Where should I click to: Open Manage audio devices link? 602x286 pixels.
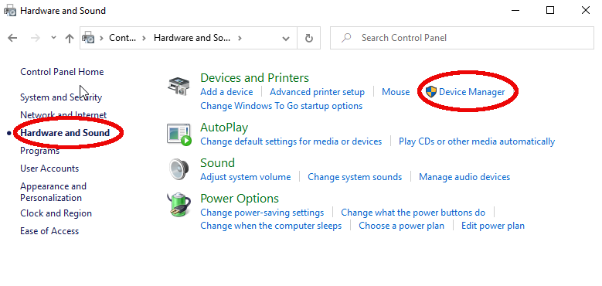tap(464, 177)
